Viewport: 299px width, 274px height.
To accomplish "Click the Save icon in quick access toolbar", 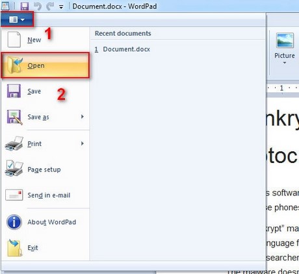I will (25, 6).
